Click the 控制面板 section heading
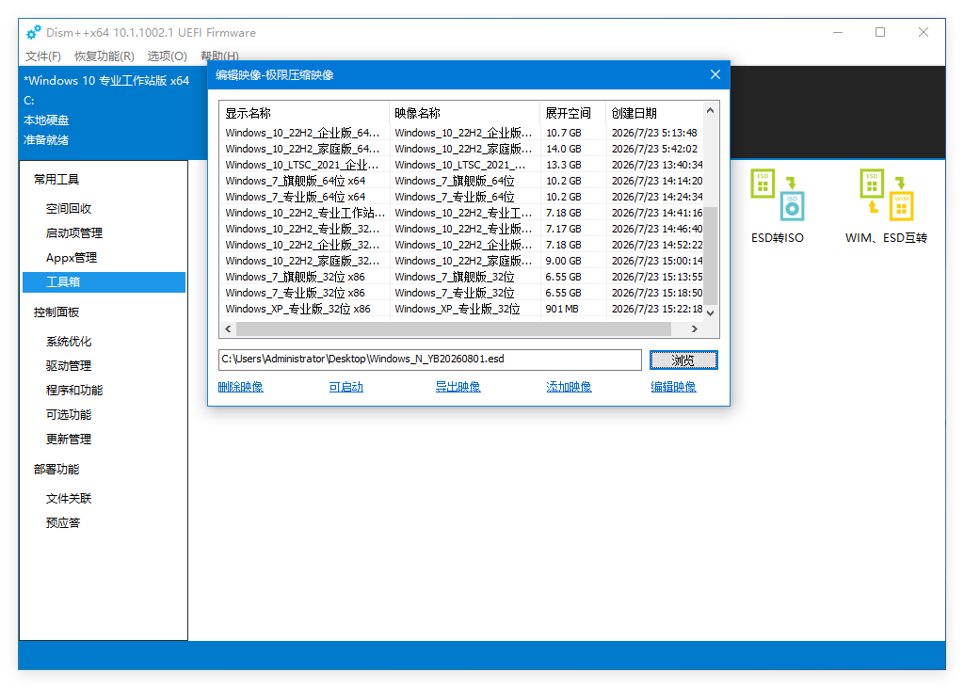This screenshot has height=688, width=964. (56, 312)
